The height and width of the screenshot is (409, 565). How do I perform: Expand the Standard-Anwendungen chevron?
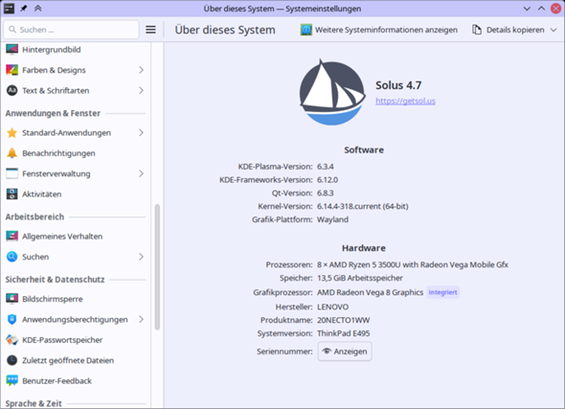pyautogui.click(x=141, y=132)
